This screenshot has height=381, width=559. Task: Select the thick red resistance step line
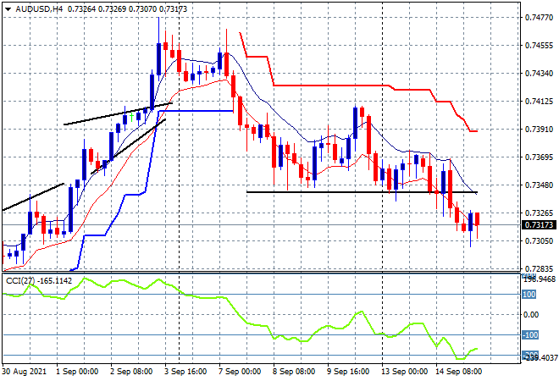point(331,86)
